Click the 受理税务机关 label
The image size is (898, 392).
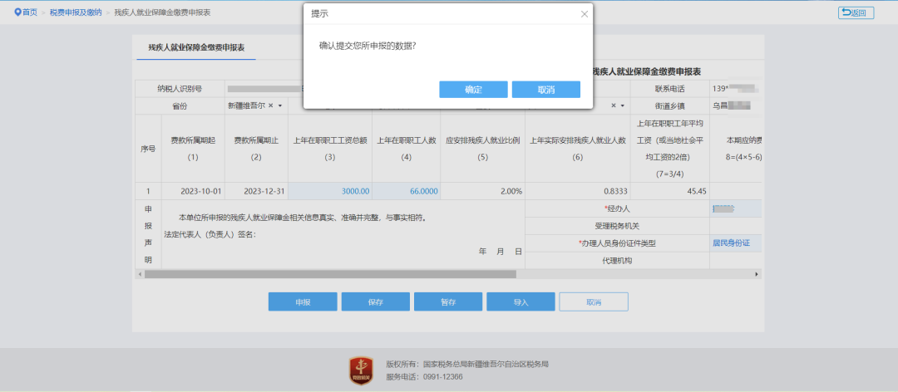click(x=617, y=226)
